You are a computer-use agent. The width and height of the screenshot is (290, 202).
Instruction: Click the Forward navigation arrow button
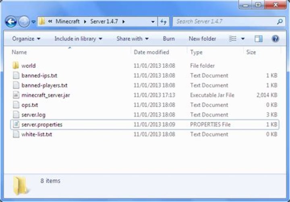click(x=24, y=22)
